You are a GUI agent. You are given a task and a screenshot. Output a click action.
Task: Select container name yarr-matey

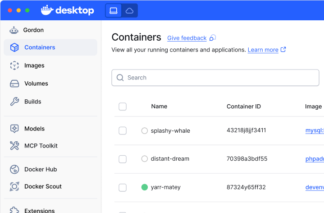[166, 187]
